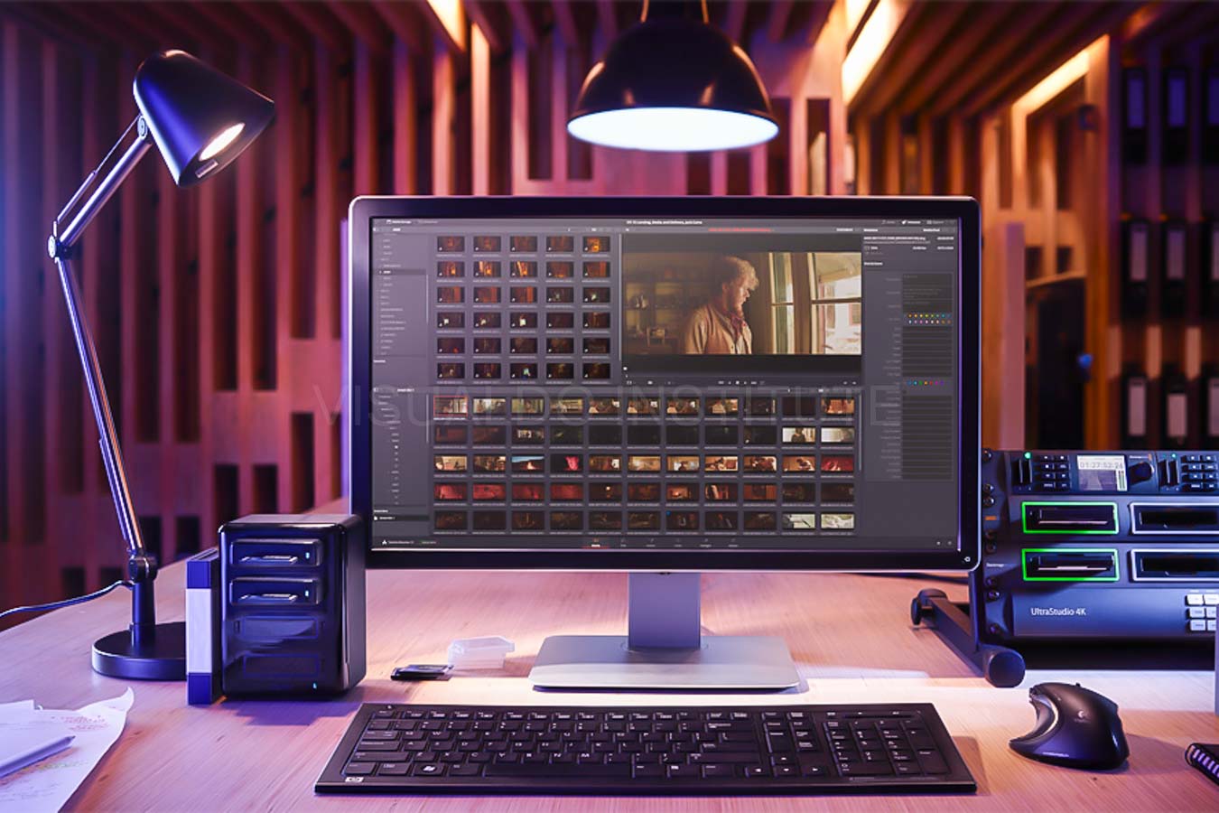Open the Fairlight page
The width and height of the screenshot is (1219, 813).
704,546
